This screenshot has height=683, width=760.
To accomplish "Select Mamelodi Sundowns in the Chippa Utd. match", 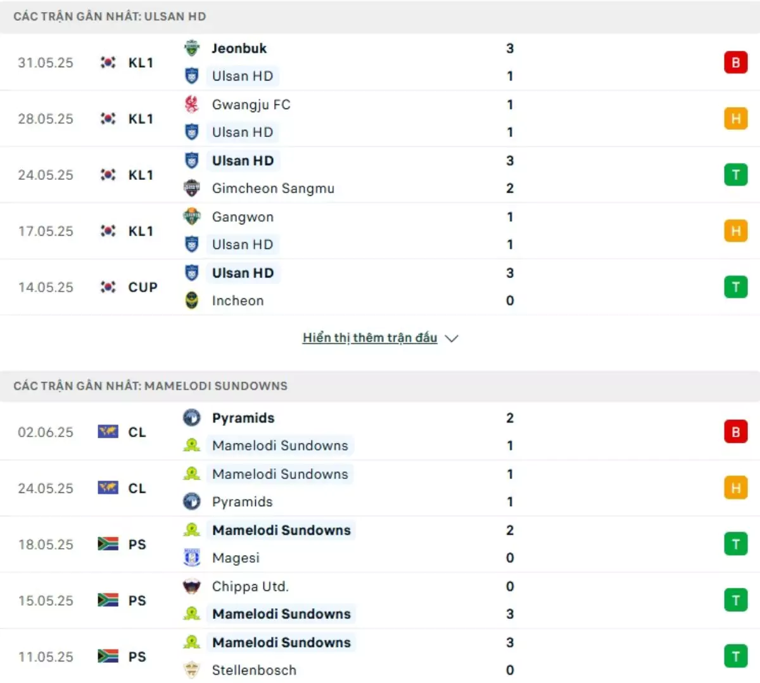I will tap(281, 614).
